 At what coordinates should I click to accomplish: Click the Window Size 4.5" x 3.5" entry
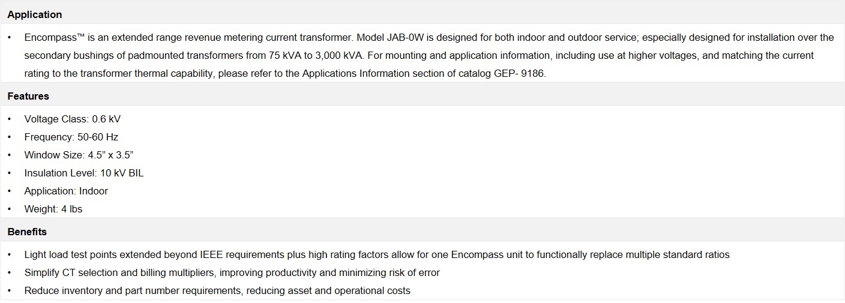(79, 155)
